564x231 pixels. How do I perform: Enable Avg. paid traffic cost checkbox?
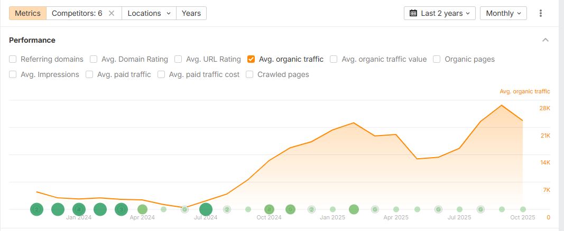pos(162,74)
